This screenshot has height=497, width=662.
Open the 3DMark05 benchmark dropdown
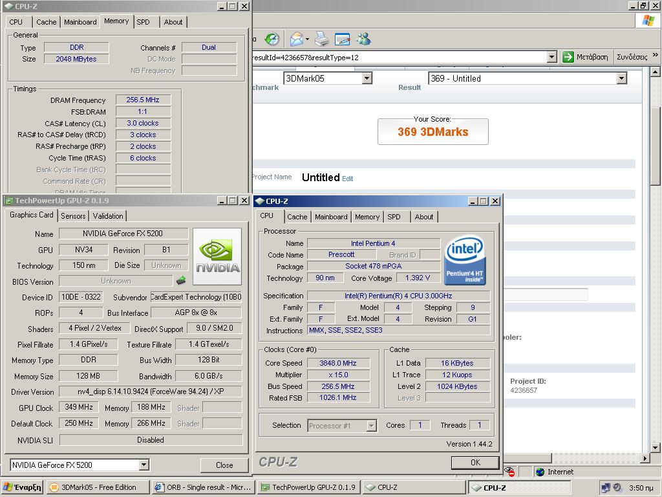point(367,78)
